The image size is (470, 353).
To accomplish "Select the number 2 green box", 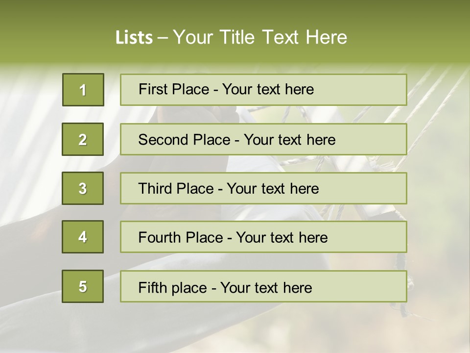I will [83, 139].
